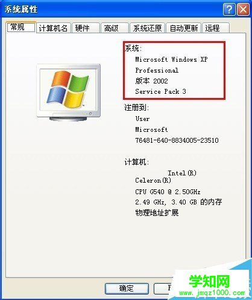This screenshot has height=300, width=252.
Task: Click the green 学知网 watermark logo
Action: pos(209,281)
